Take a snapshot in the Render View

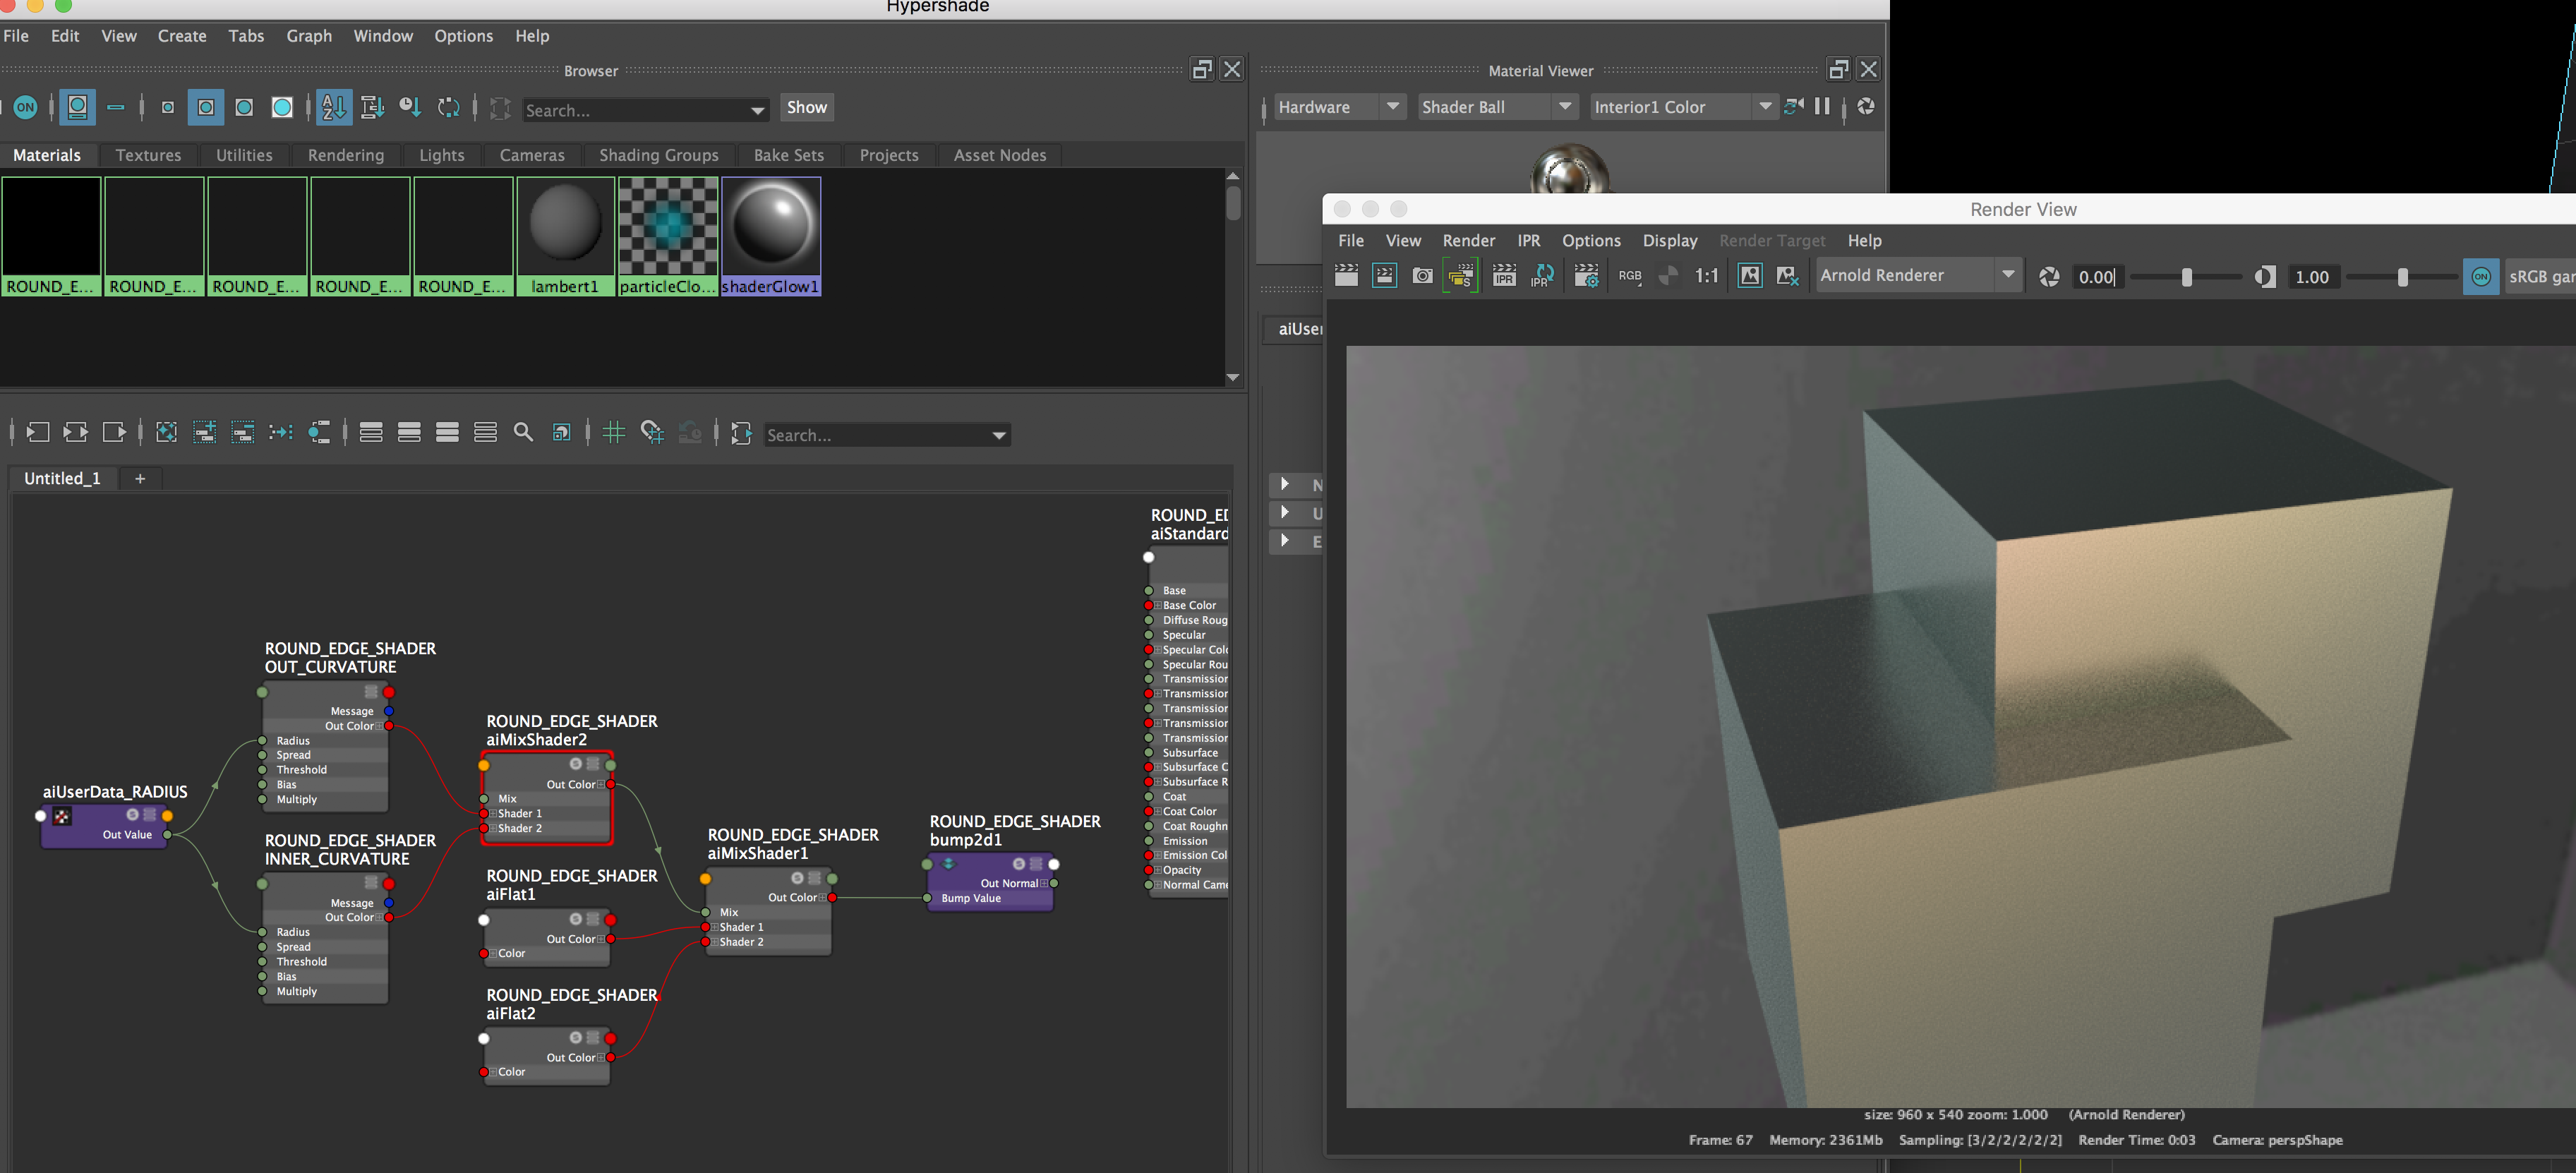(1422, 276)
